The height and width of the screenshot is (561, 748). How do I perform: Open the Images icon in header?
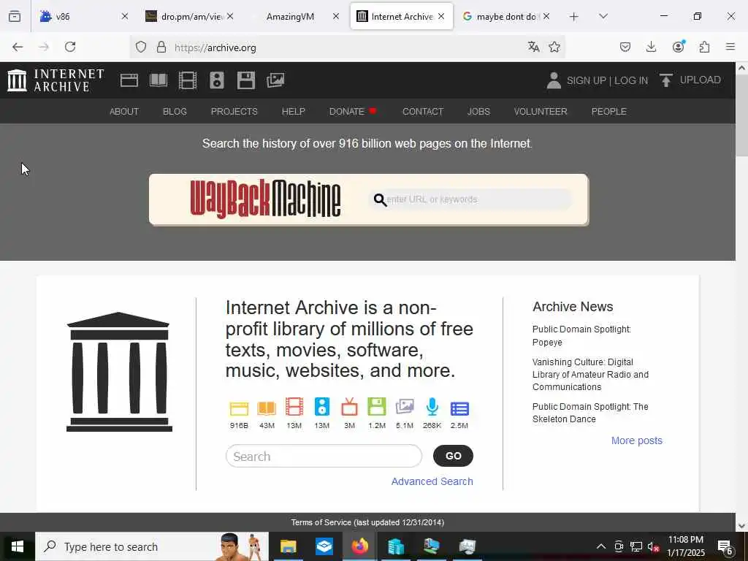(x=275, y=80)
